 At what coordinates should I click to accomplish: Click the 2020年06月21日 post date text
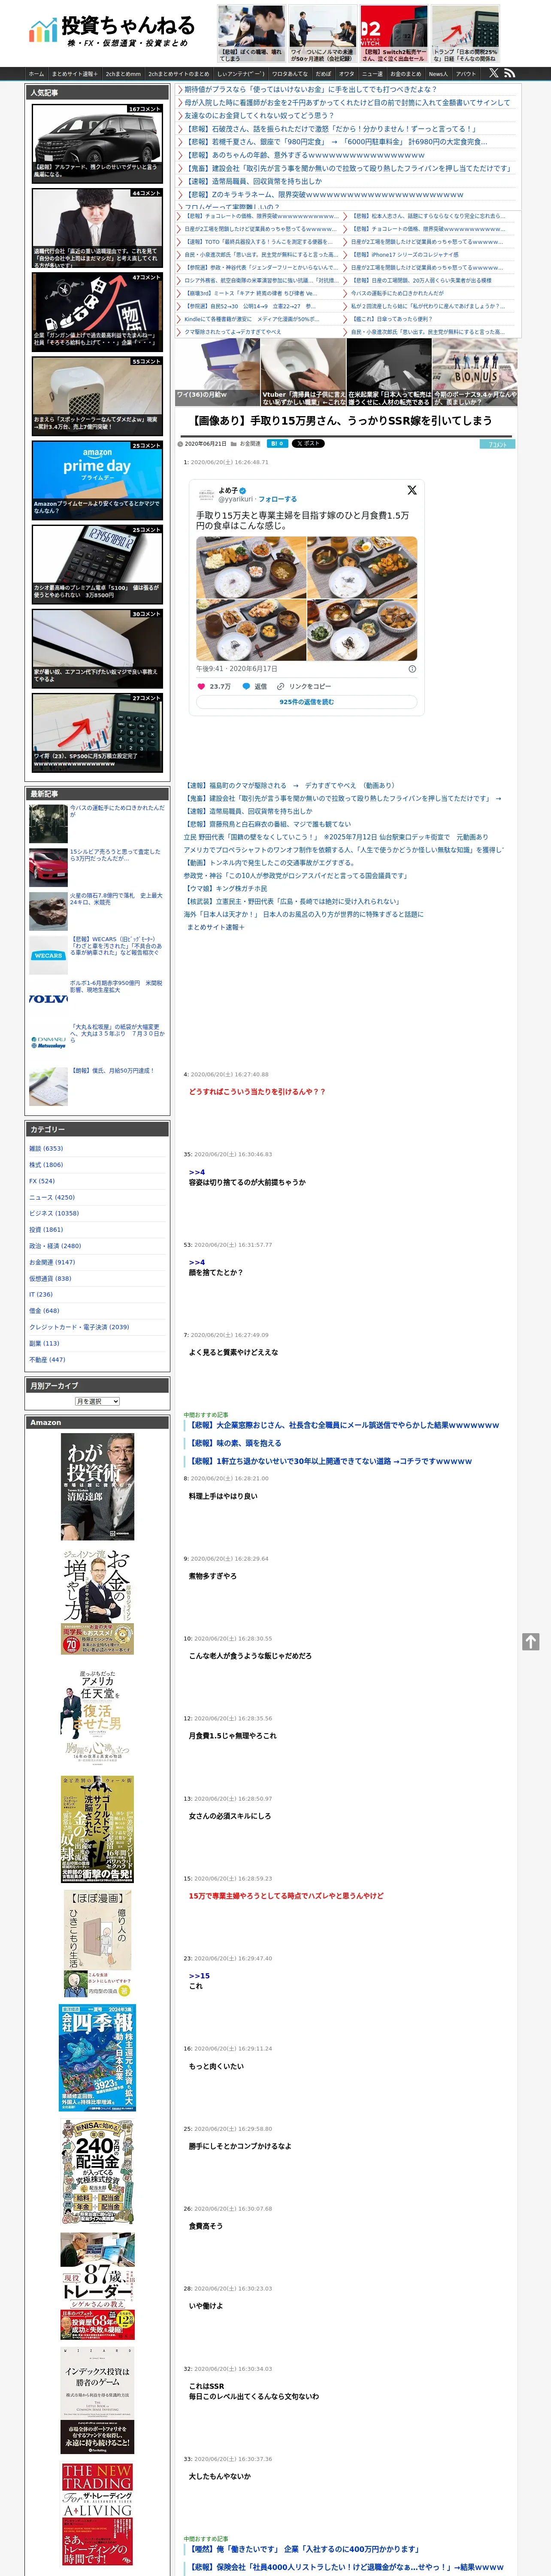(205, 444)
